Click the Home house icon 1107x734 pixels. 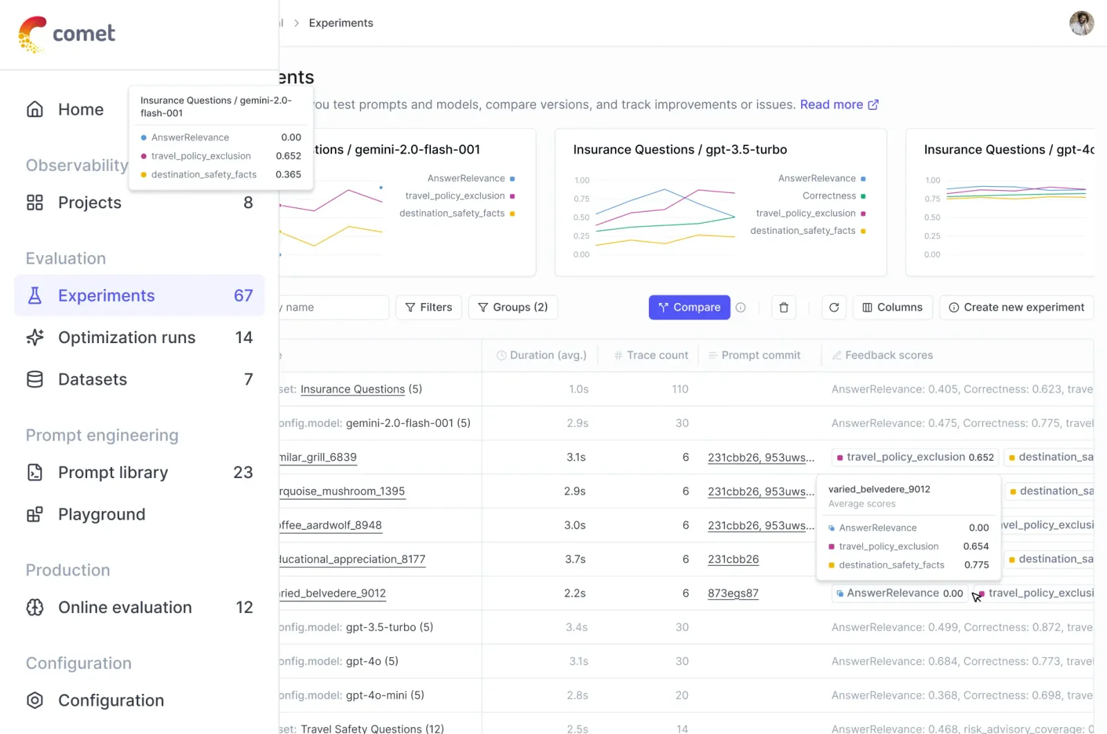point(35,109)
